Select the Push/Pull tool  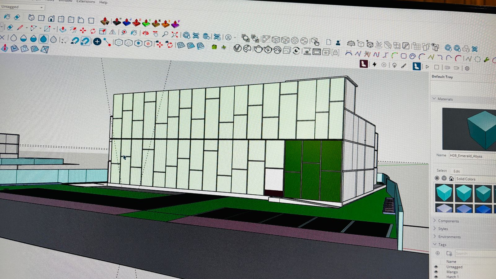point(63,29)
